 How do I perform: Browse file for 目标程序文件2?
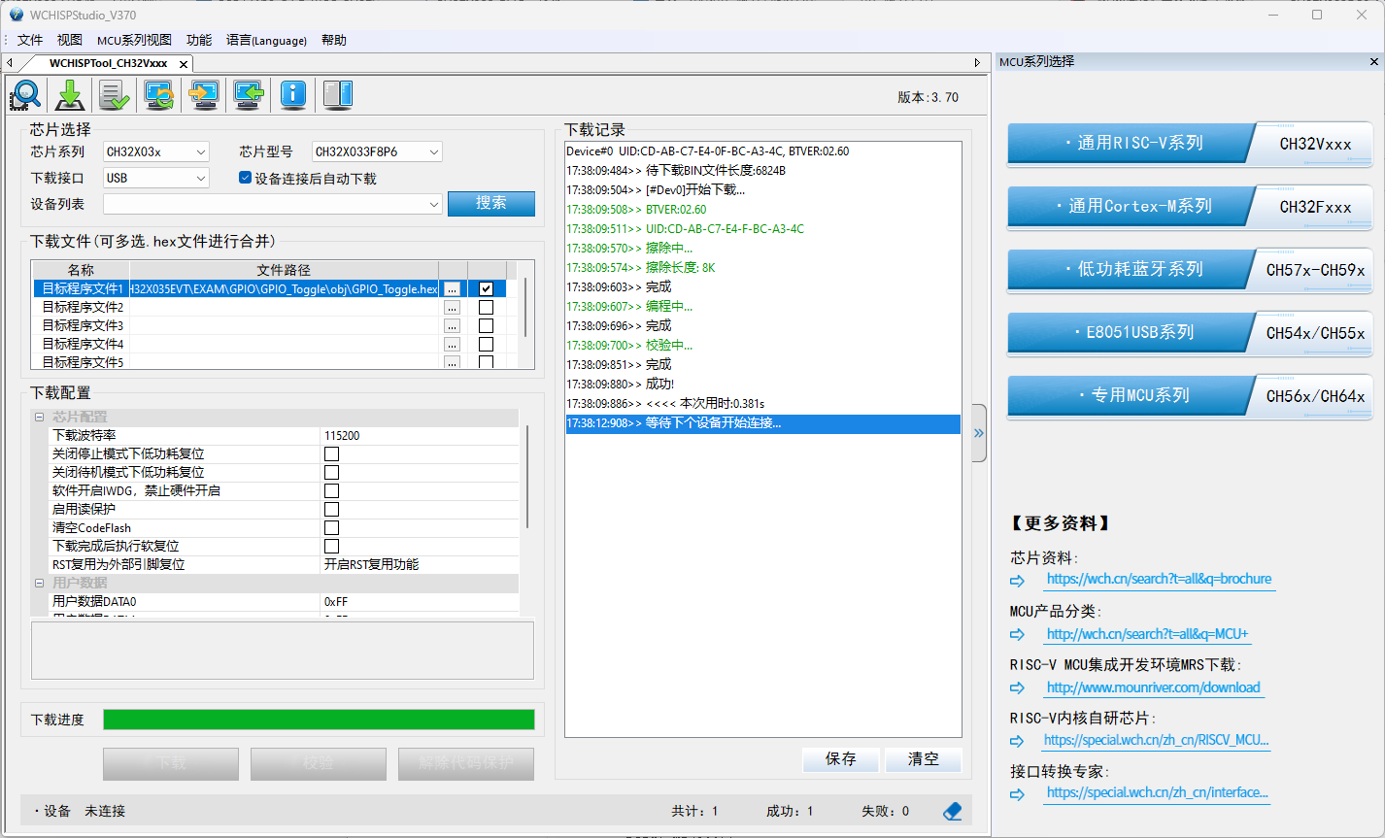tap(452, 307)
